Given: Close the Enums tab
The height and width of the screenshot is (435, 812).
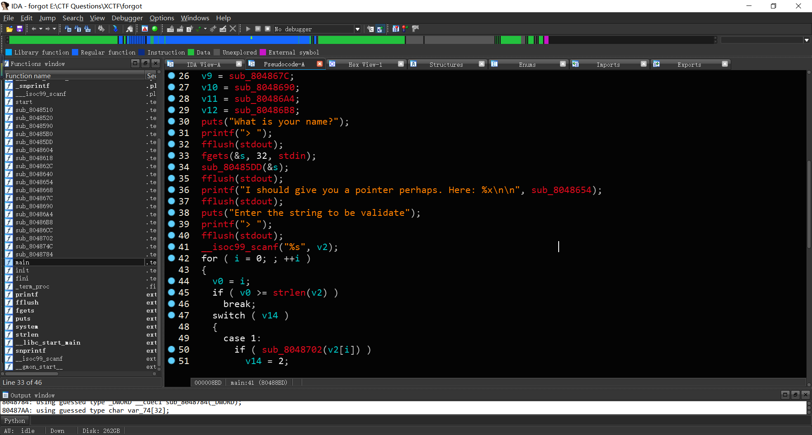Looking at the screenshot, I should (562, 64).
